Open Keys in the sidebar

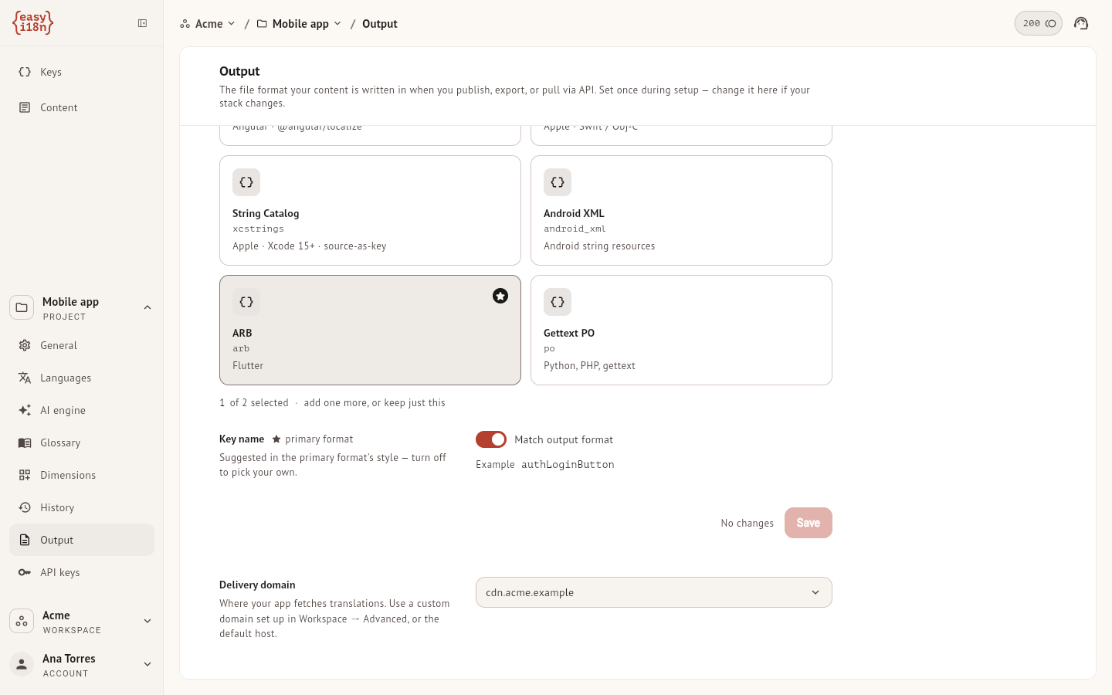point(82,72)
